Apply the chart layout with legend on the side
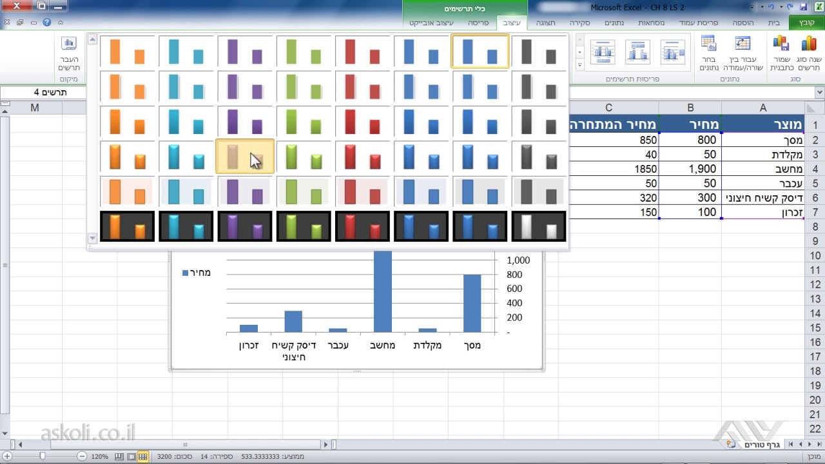 coord(672,52)
